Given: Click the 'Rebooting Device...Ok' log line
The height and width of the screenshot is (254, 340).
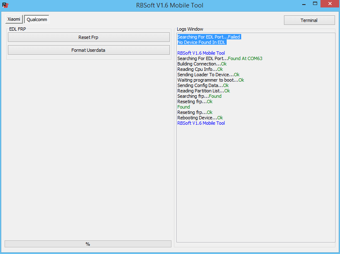Looking at the screenshot, I should 200,118.
